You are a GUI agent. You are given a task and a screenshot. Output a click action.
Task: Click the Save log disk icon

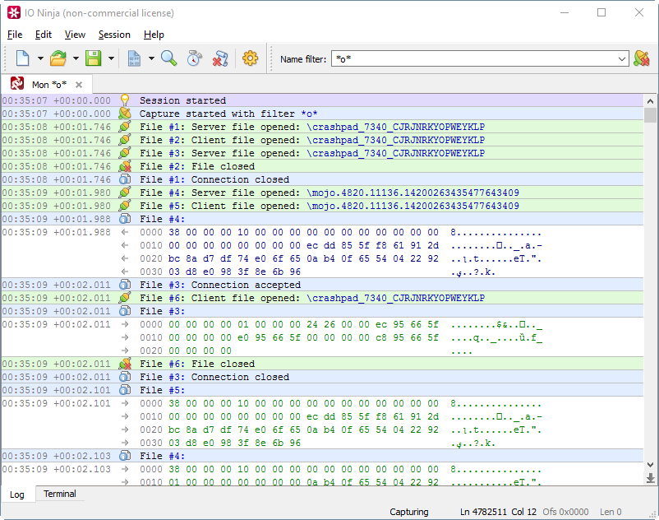point(94,58)
